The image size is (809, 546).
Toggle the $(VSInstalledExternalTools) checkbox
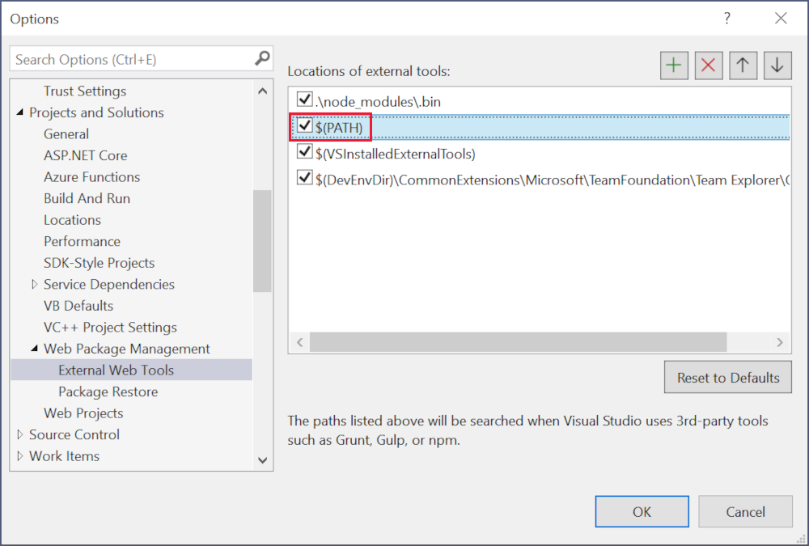pyautogui.click(x=304, y=152)
